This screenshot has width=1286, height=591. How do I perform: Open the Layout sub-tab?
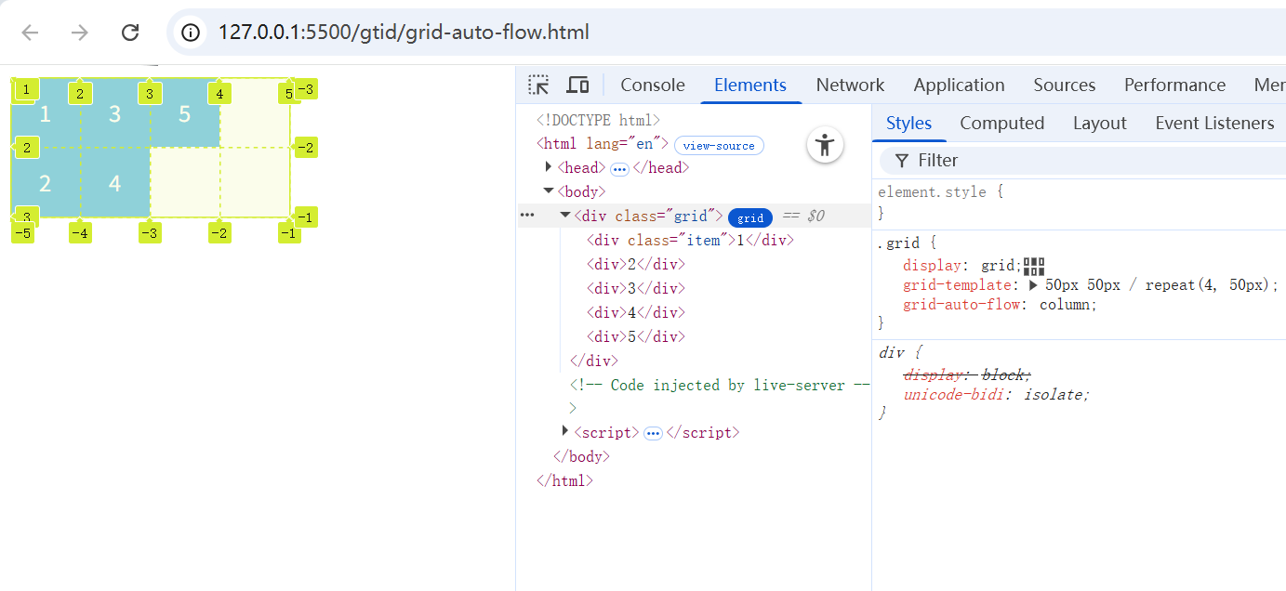click(1099, 123)
